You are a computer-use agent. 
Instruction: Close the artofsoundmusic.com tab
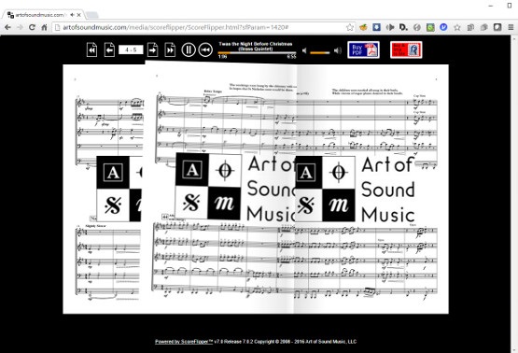coord(78,15)
